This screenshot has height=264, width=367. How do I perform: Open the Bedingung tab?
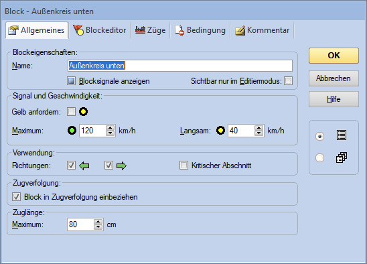click(x=200, y=30)
